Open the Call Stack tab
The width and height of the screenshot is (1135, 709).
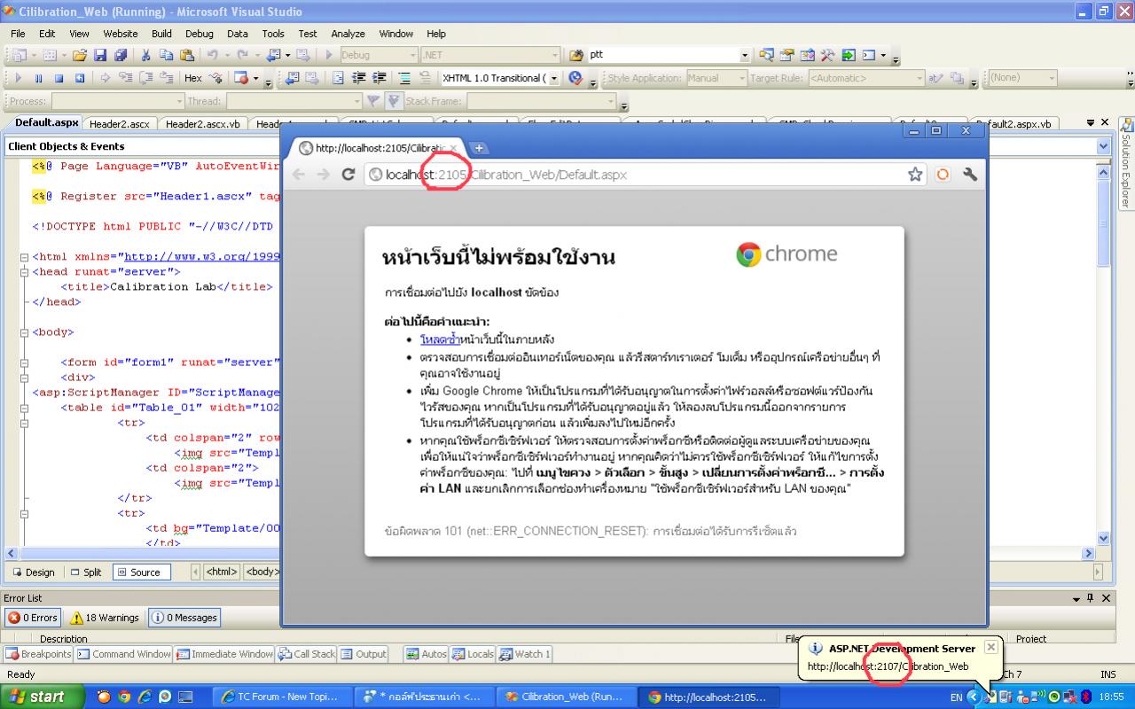307,654
